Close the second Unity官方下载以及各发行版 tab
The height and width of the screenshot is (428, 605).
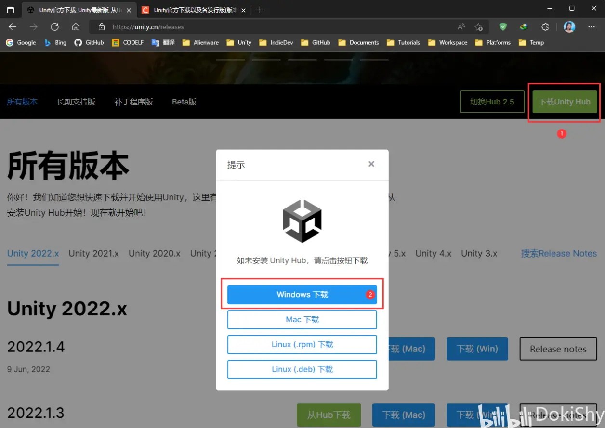click(x=244, y=10)
